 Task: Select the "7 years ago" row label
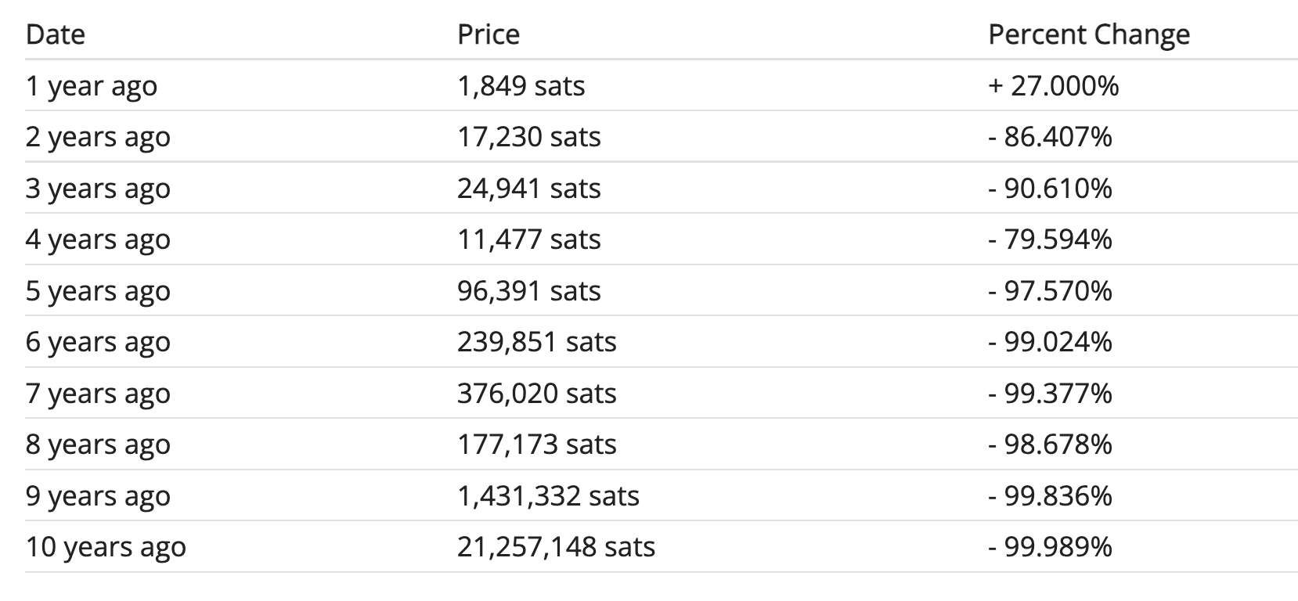[x=98, y=394]
